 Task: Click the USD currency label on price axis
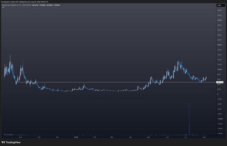pyautogui.click(x=221, y=5)
